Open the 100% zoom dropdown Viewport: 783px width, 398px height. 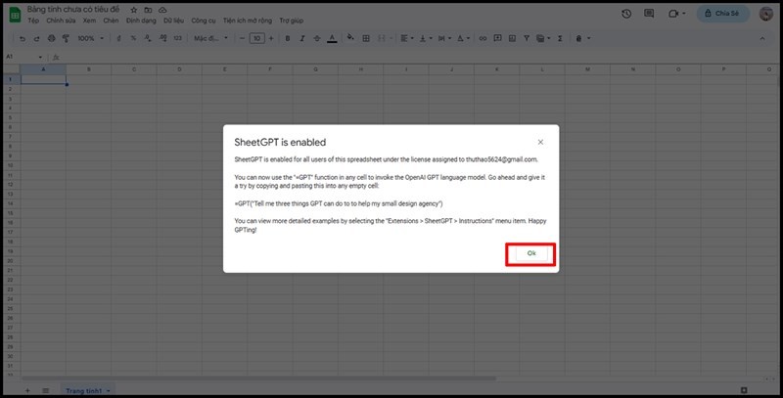click(x=90, y=38)
